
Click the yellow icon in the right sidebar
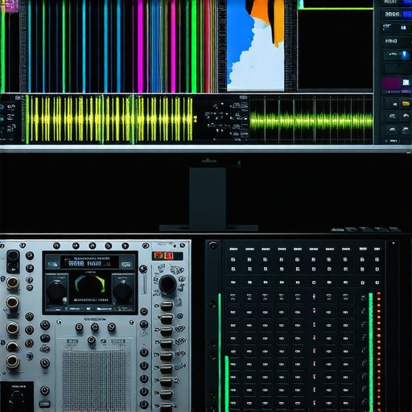[406, 103]
